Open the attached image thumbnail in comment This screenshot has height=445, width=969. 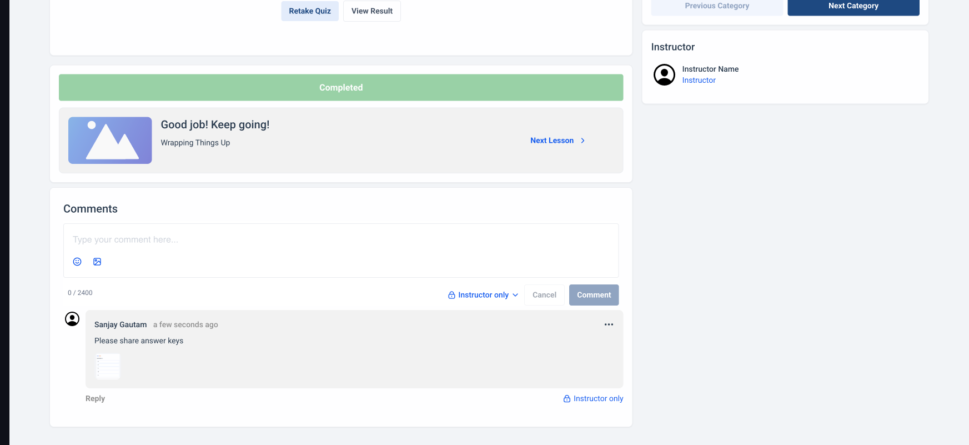108,366
